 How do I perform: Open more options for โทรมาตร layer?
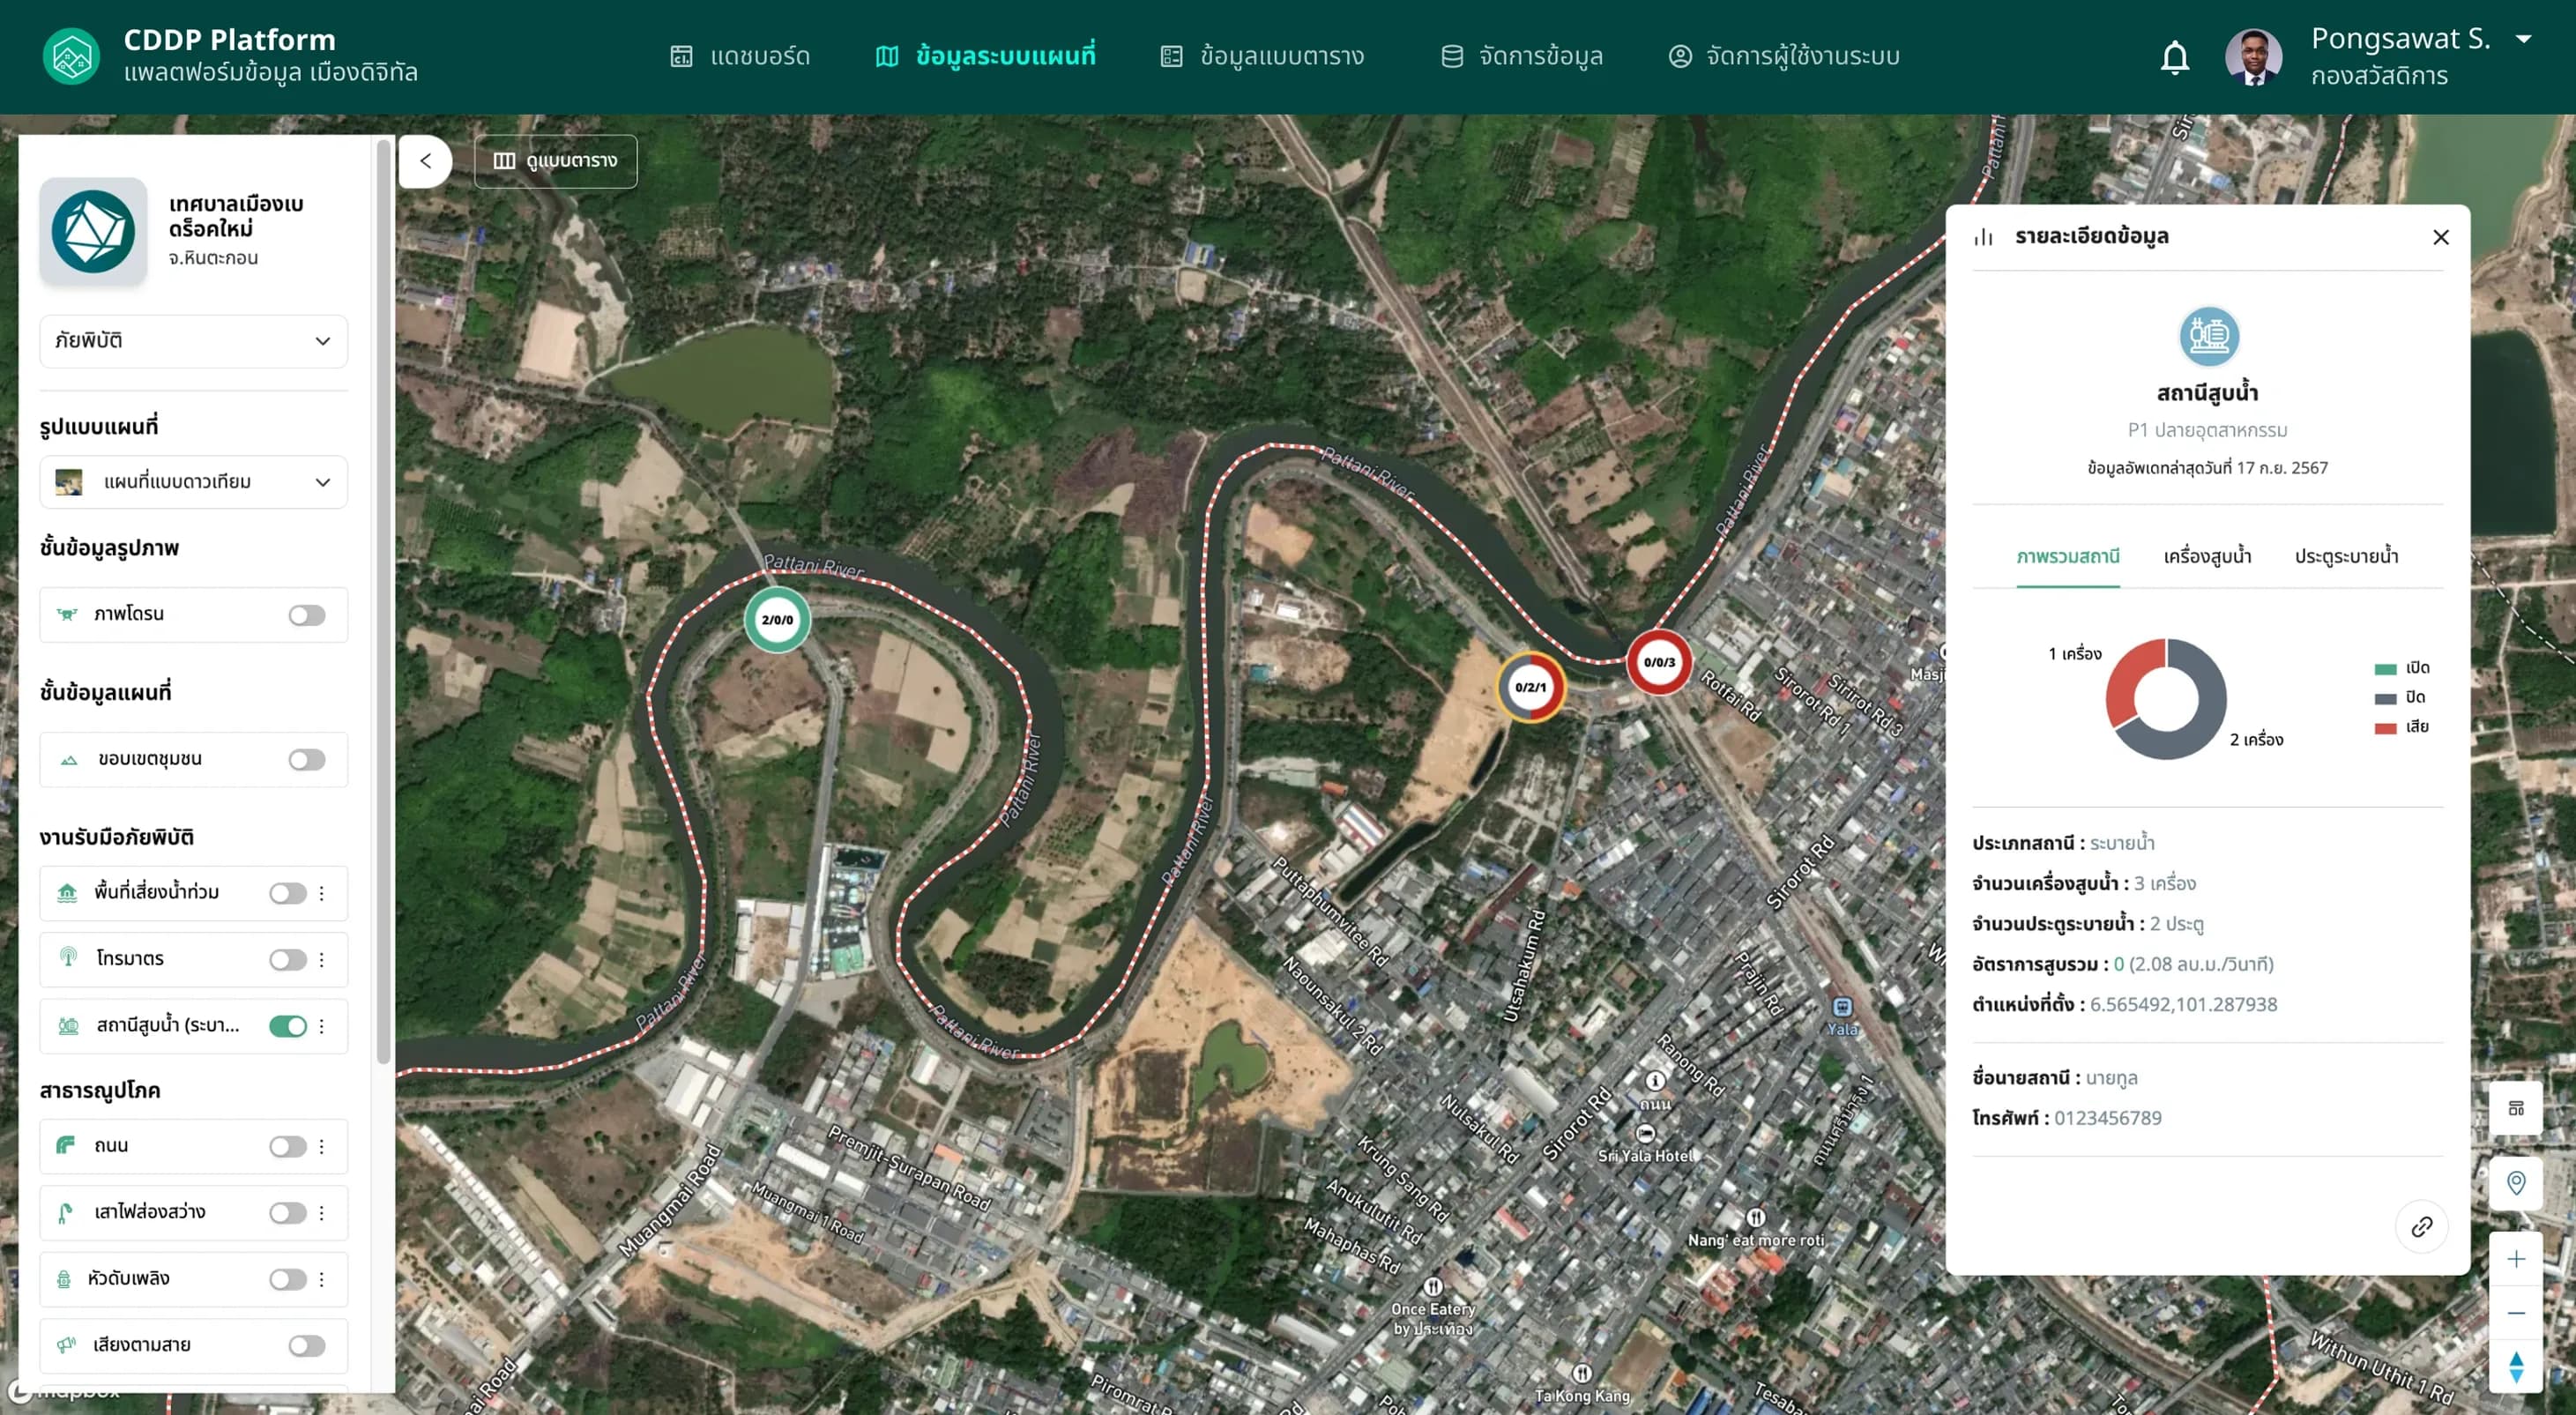(x=322, y=959)
